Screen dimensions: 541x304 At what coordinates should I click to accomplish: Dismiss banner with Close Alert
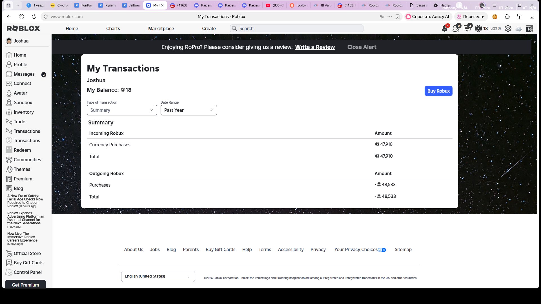coord(362,47)
